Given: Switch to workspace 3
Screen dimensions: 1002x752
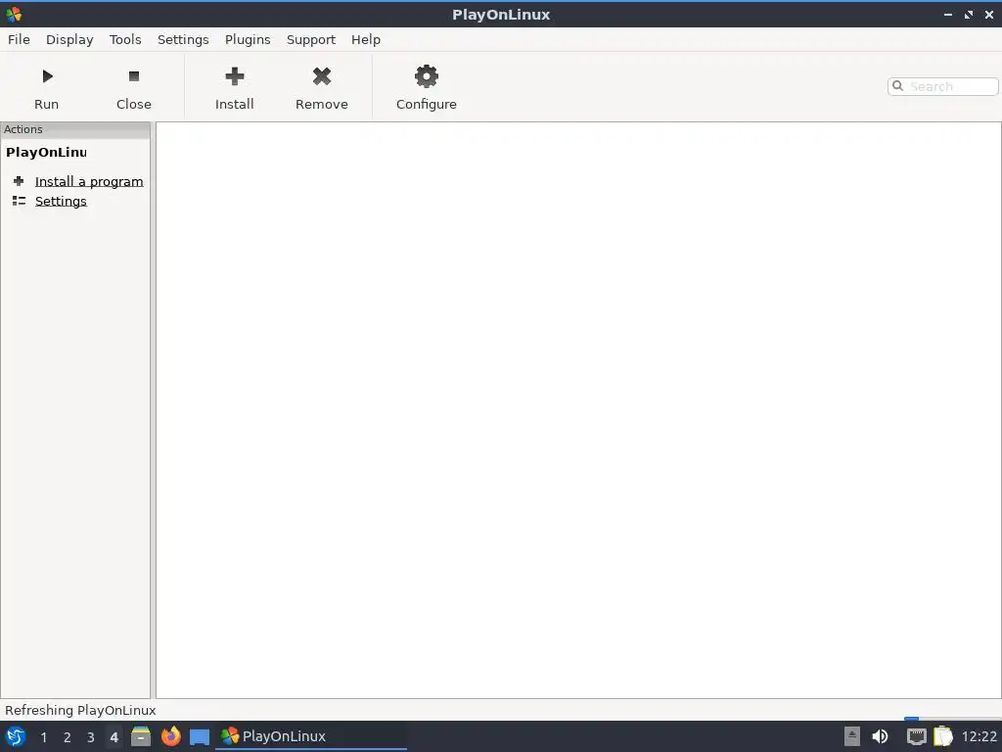Looking at the screenshot, I should coord(91,737).
